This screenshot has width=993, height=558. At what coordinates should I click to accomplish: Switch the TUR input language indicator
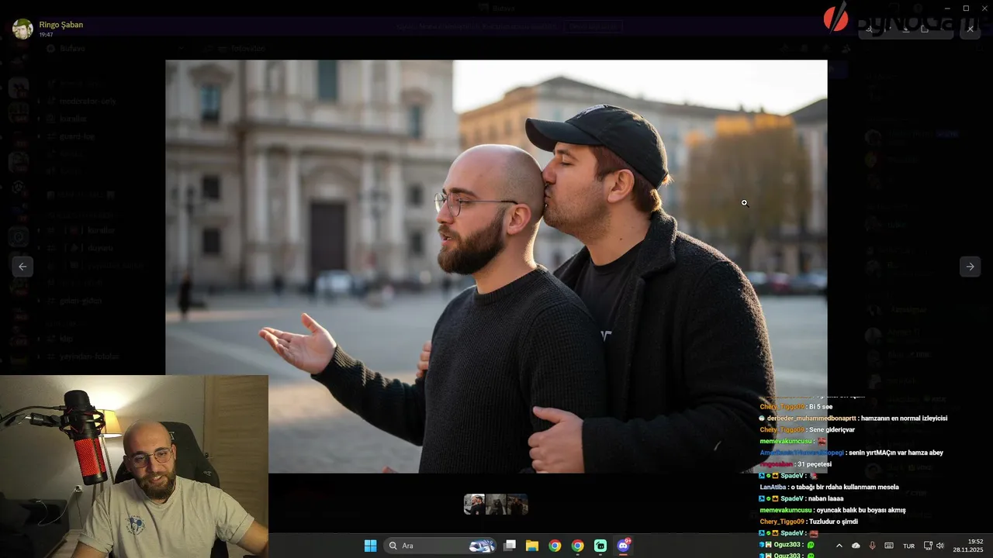click(908, 546)
